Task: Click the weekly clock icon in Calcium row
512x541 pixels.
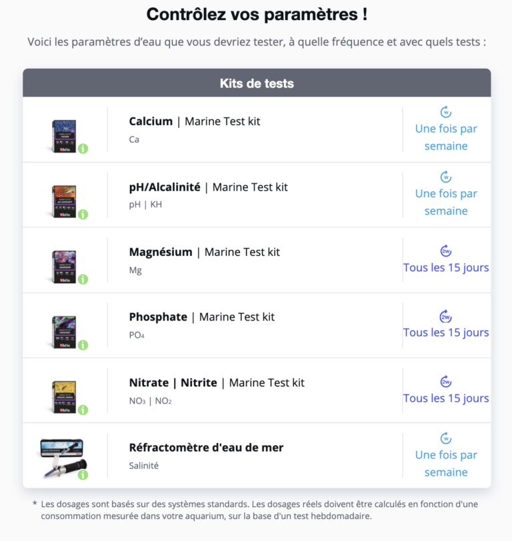Action: point(446,112)
